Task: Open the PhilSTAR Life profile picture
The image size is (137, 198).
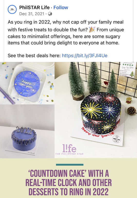Action: (12, 10)
